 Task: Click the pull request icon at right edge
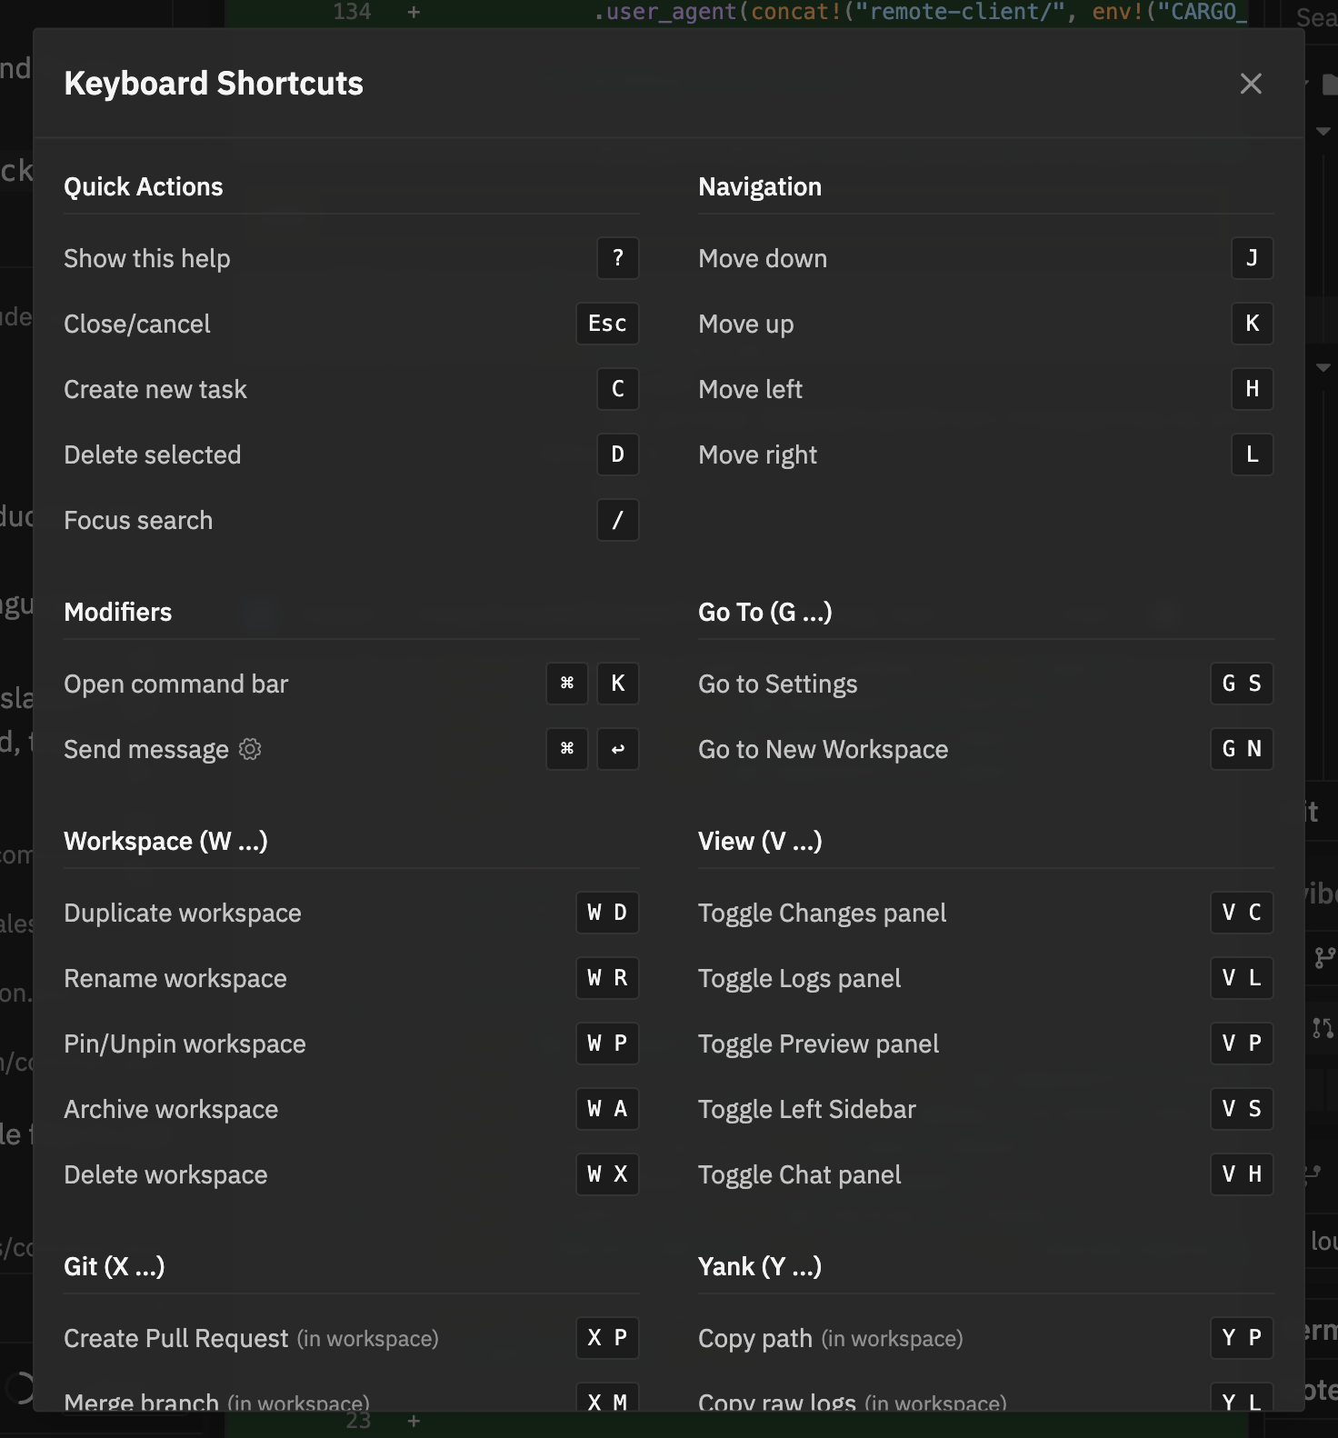(1323, 1028)
